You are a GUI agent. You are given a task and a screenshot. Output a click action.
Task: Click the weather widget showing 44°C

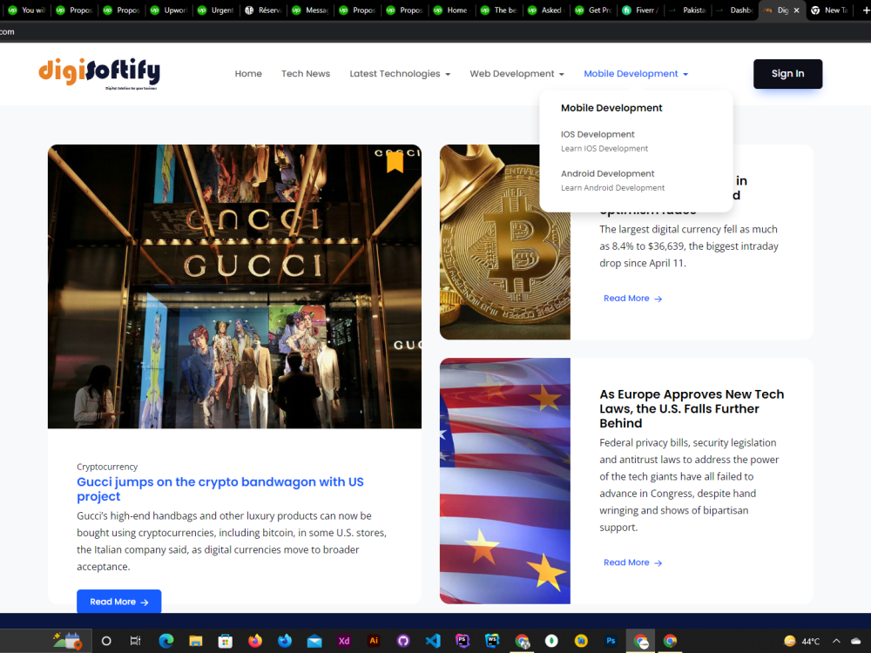(801, 641)
